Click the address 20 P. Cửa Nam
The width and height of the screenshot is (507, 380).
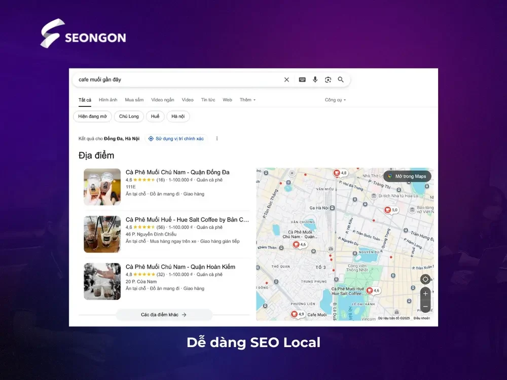tap(141, 281)
